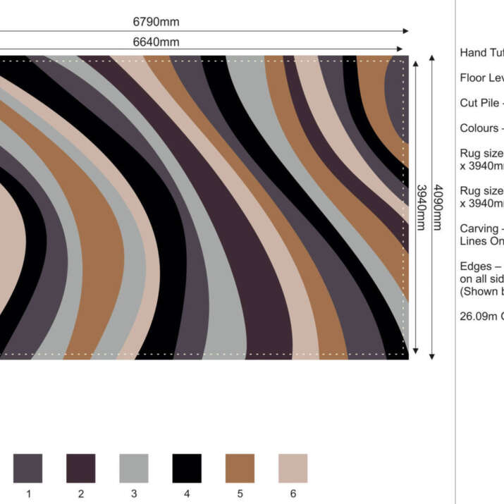
Task: Click the vertical 3940mm dimension label
Action: pos(422,207)
